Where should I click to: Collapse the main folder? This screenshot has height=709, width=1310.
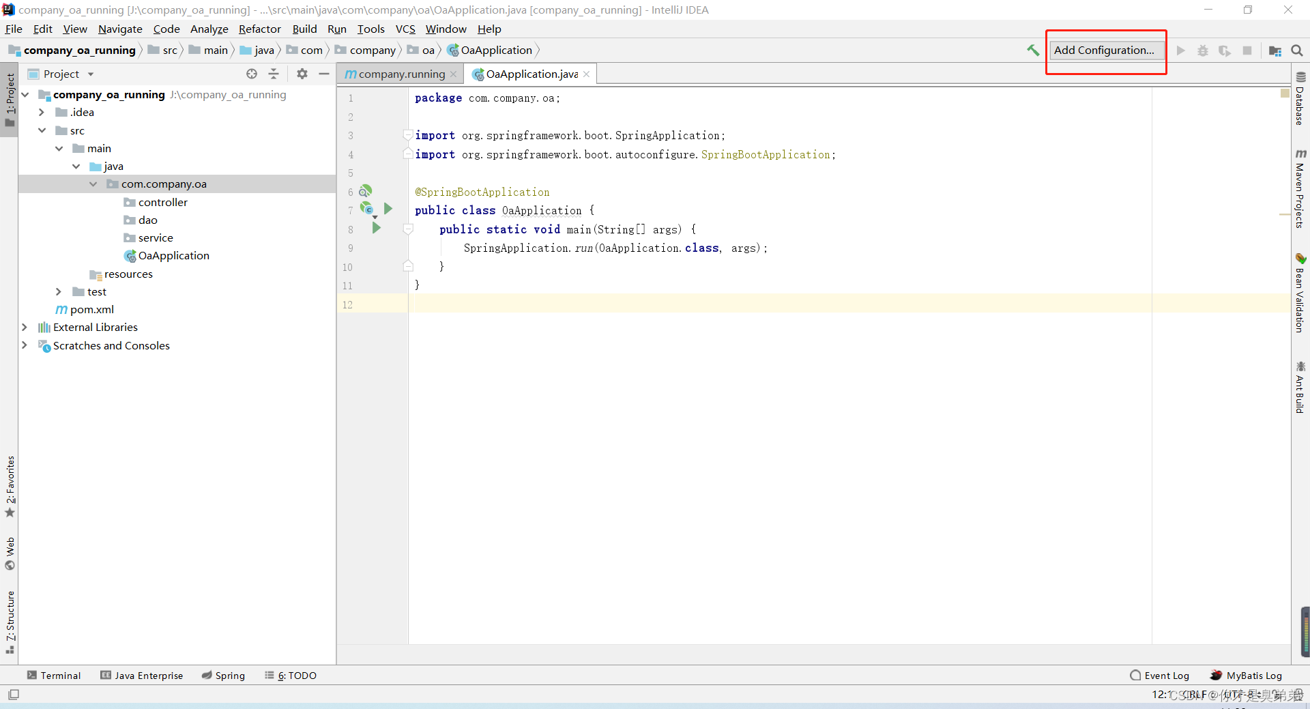[x=59, y=148]
